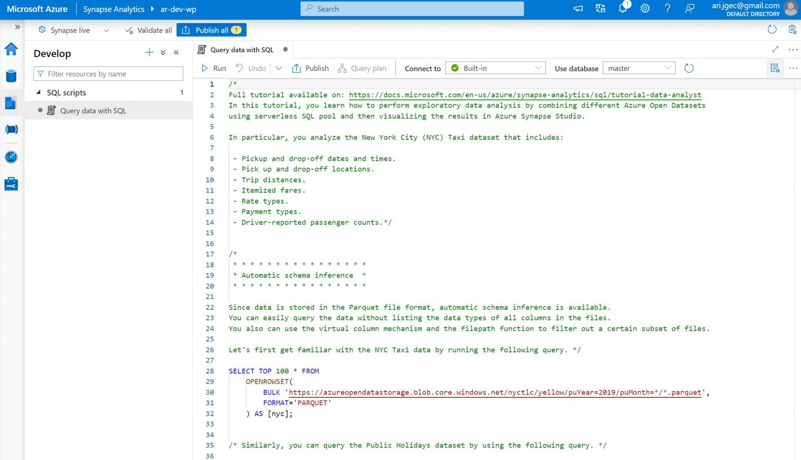Switch to the Query data with SQL tab
Image resolution: width=801 pixels, height=460 pixels.
pos(241,49)
